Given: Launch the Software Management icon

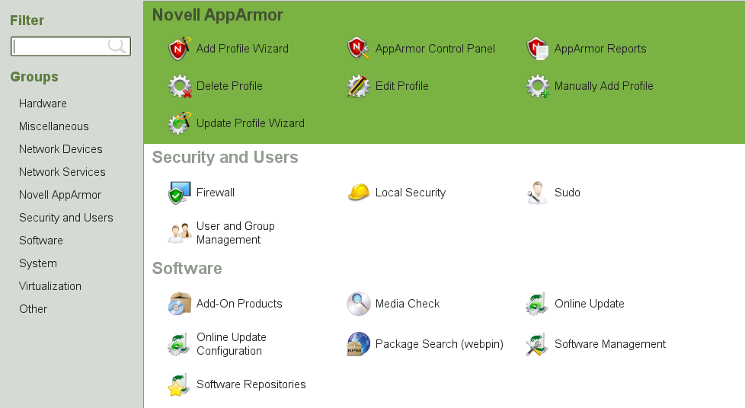Looking at the screenshot, I should (537, 344).
